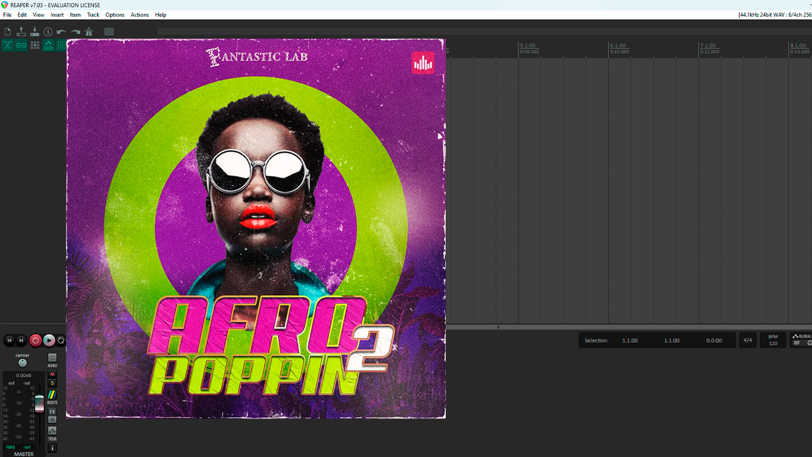Viewport: 812px width, 457px height.
Task: Open master FX chain button
Action: coord(52,412)
